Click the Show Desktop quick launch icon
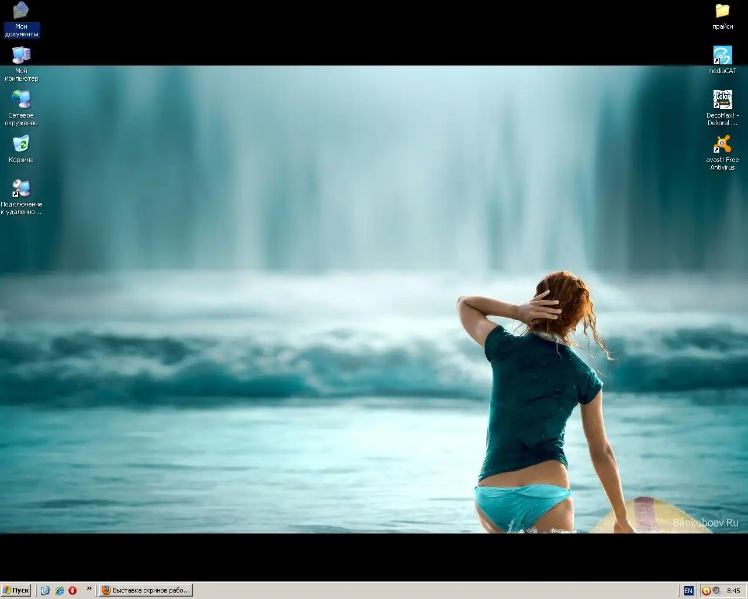Viewport: 748px width, 599px height. (45, 590)
